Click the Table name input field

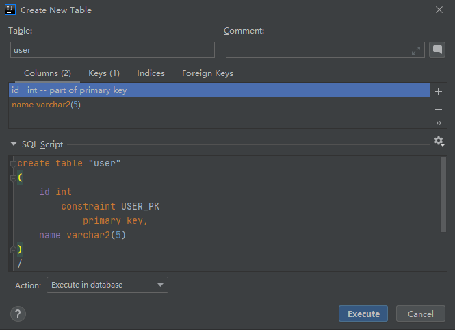(x=112, y=50)
